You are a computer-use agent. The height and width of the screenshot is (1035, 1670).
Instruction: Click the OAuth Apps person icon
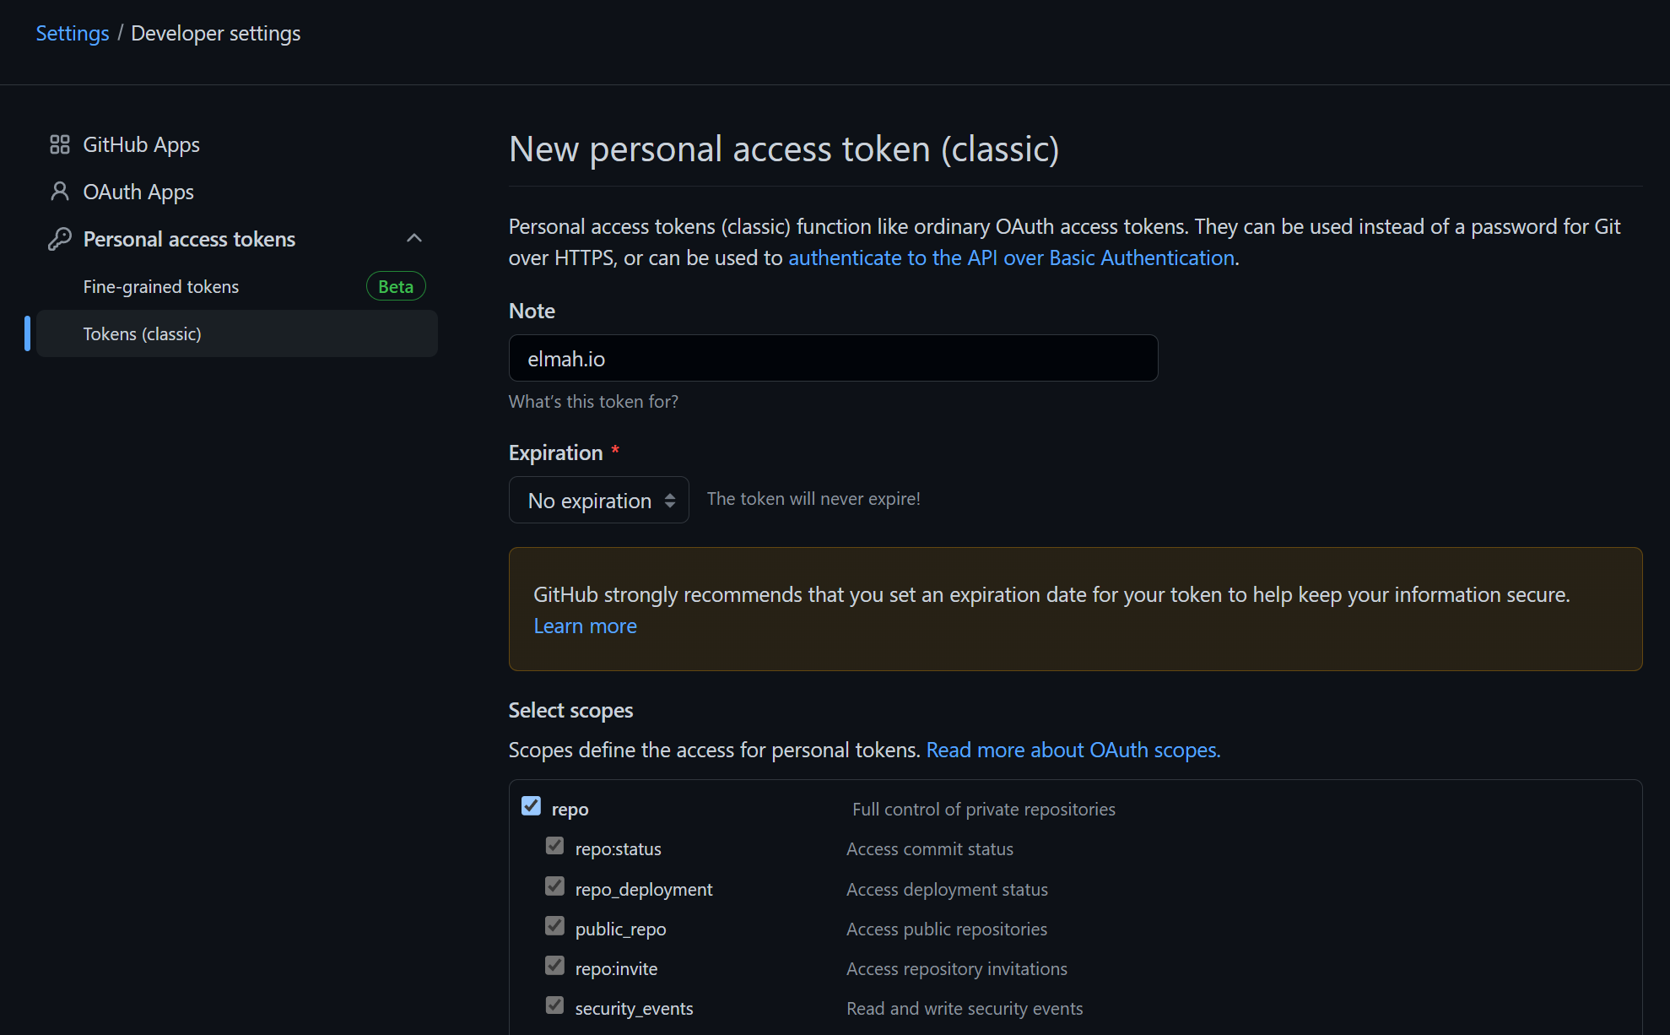click(59, 192)
